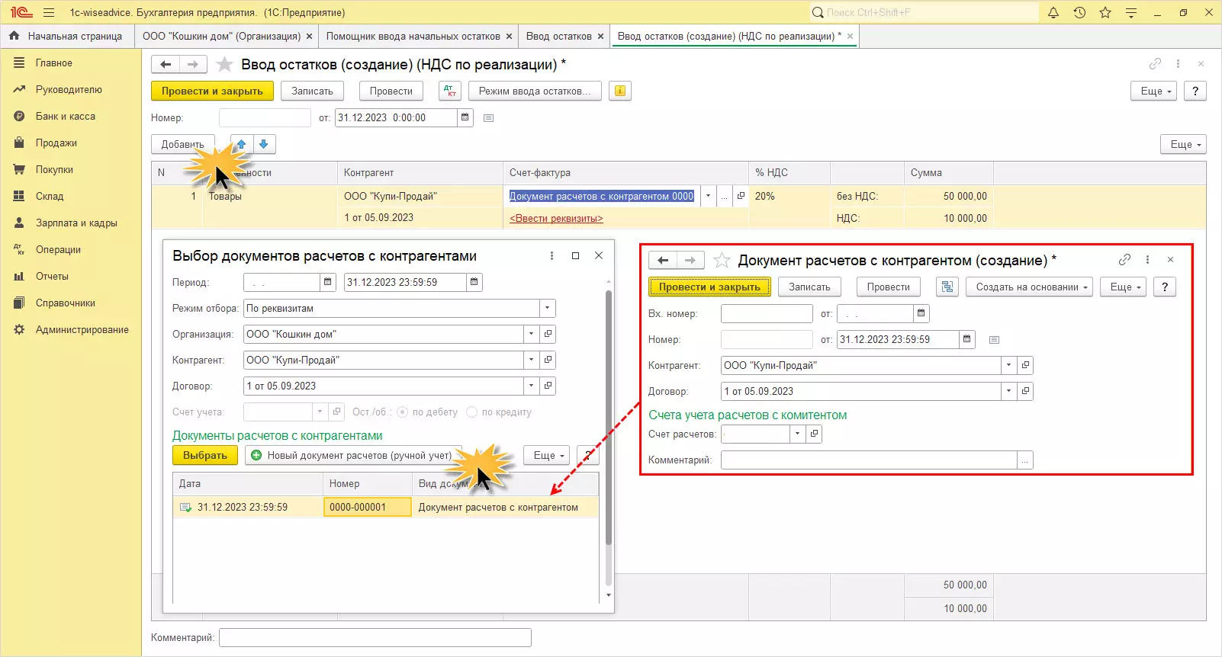The height and width of the screenshot is (657, 1222).
Task: Open the Контрагент dropdown in selection dialog
Action: click(532, 360)
